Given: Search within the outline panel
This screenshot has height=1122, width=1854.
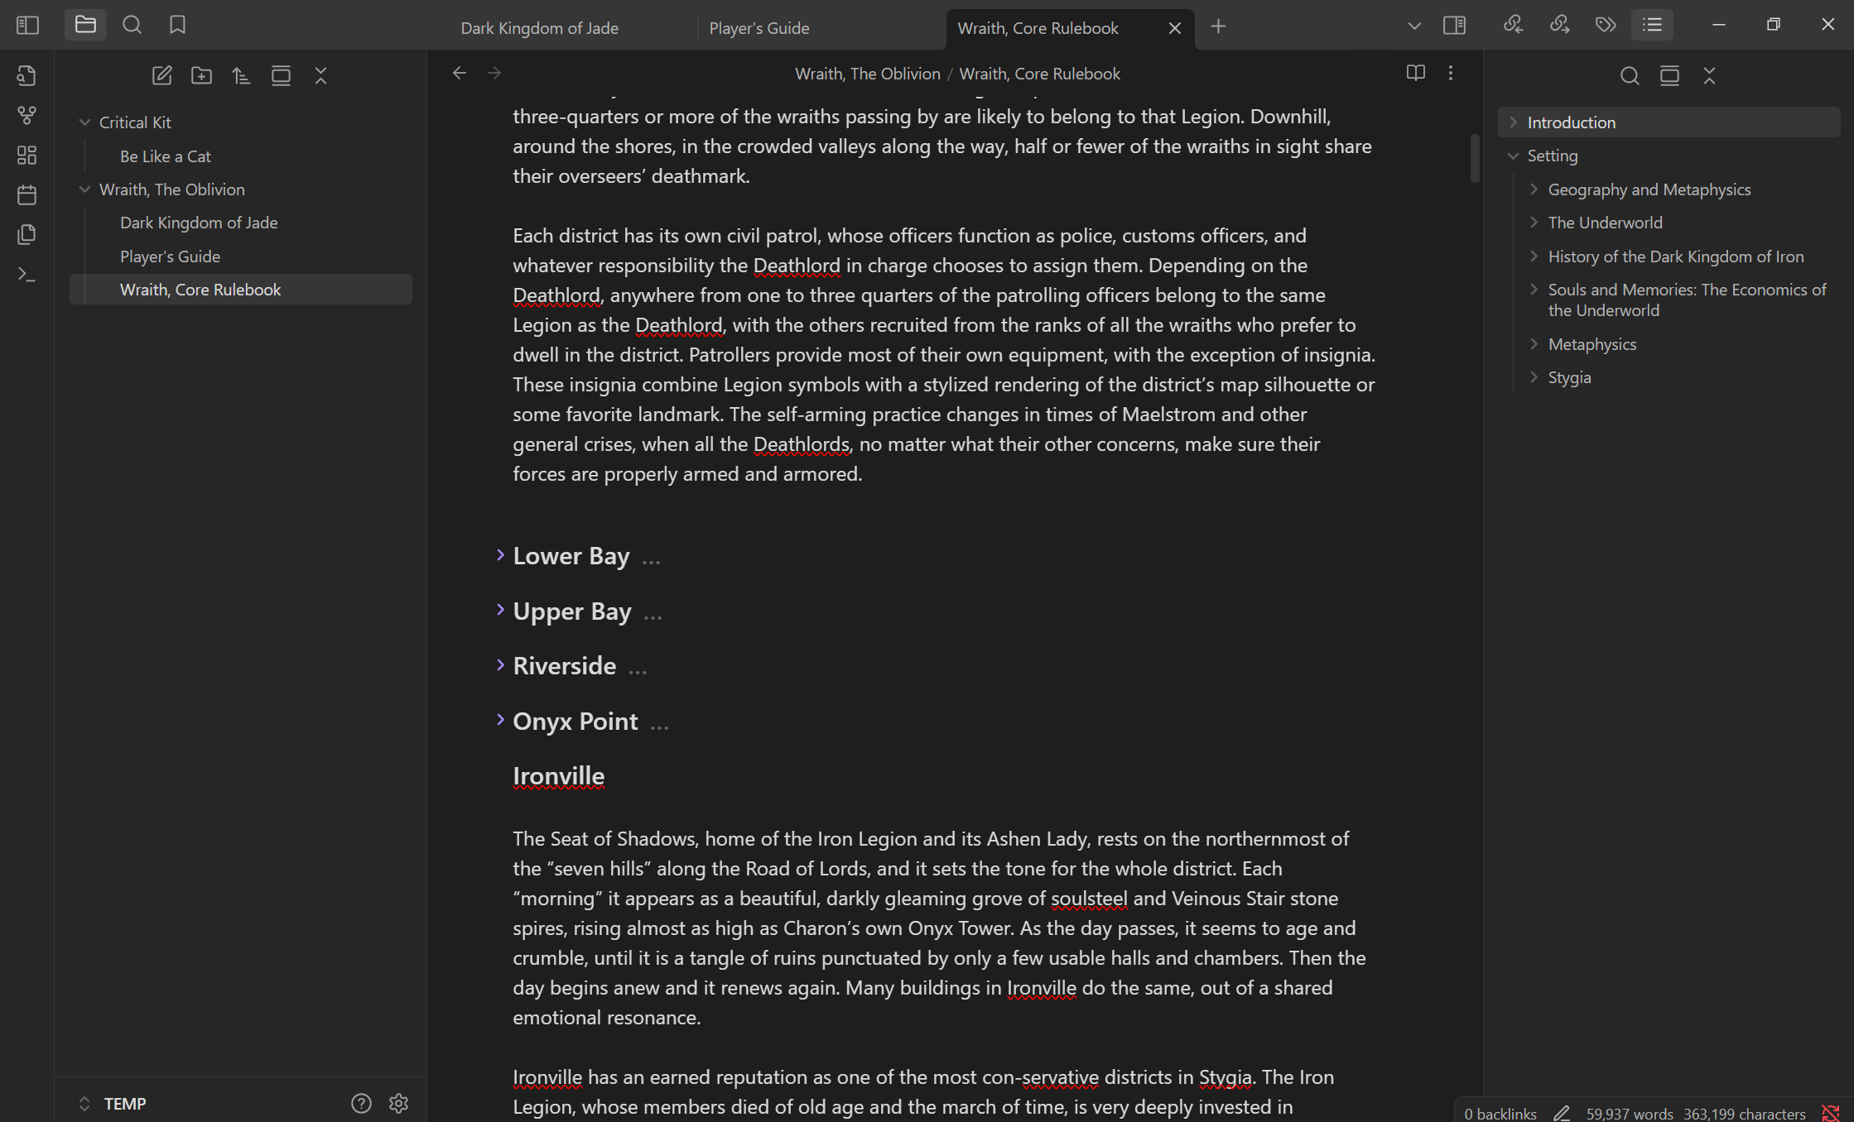Looking at the screenshot, I should pyautogui.click(x=1629, y=76).
